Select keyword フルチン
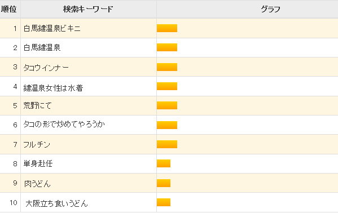The height and width of the screenshot is (213, 338). click(x=37, y=144)
